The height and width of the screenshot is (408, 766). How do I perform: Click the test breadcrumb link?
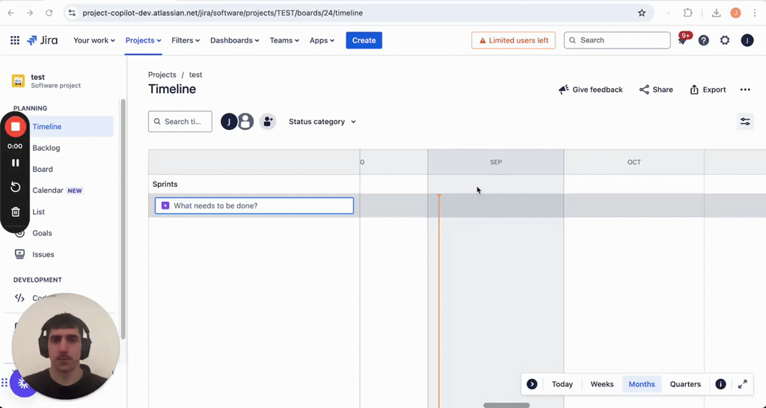pyautogui.click(x=195, y=75)
